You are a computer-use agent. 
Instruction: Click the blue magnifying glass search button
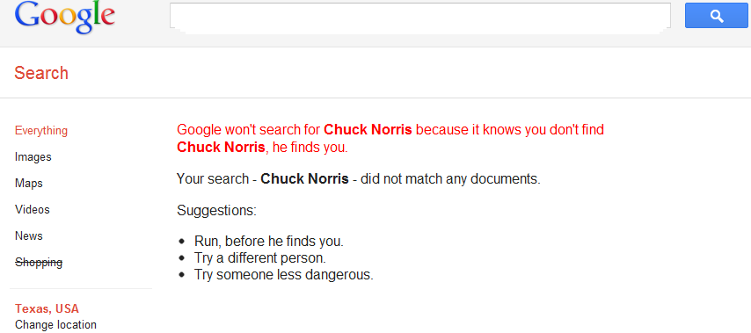tap(716, 15)
